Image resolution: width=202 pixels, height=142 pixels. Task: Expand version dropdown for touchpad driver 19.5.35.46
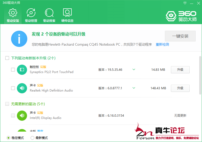(134, 69)
